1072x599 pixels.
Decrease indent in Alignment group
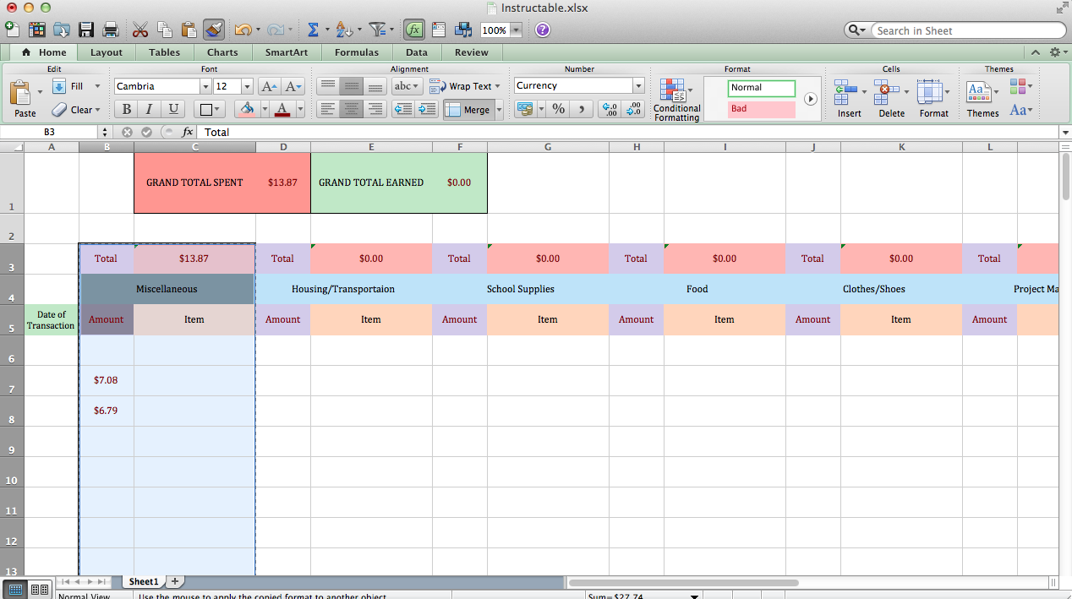[403, 109]
